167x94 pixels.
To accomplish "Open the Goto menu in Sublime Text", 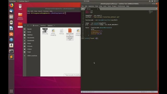I will 105,6.
